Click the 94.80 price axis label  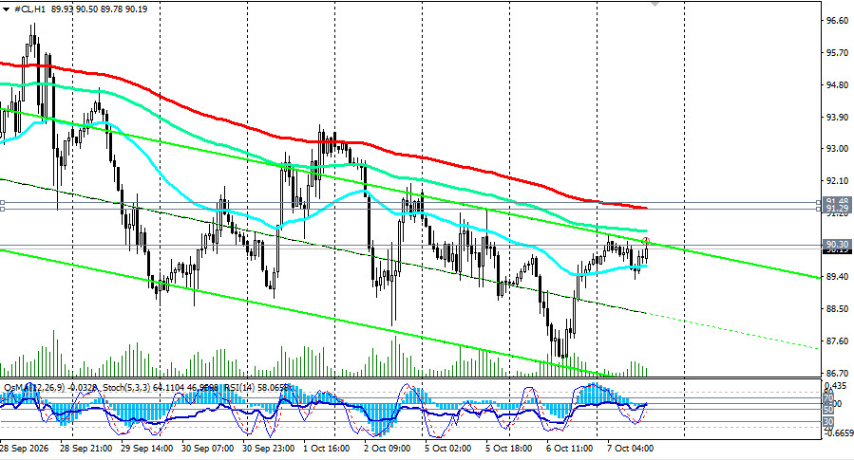click(x=837, y=84)
